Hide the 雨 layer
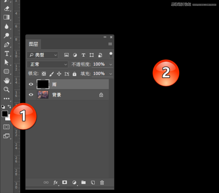This screenshot has width=219, height=193. pyautogui.click(x=31, y=84)
